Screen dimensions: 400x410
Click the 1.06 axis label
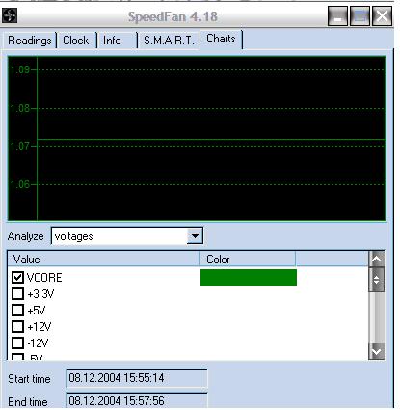[x=20, y=184]
